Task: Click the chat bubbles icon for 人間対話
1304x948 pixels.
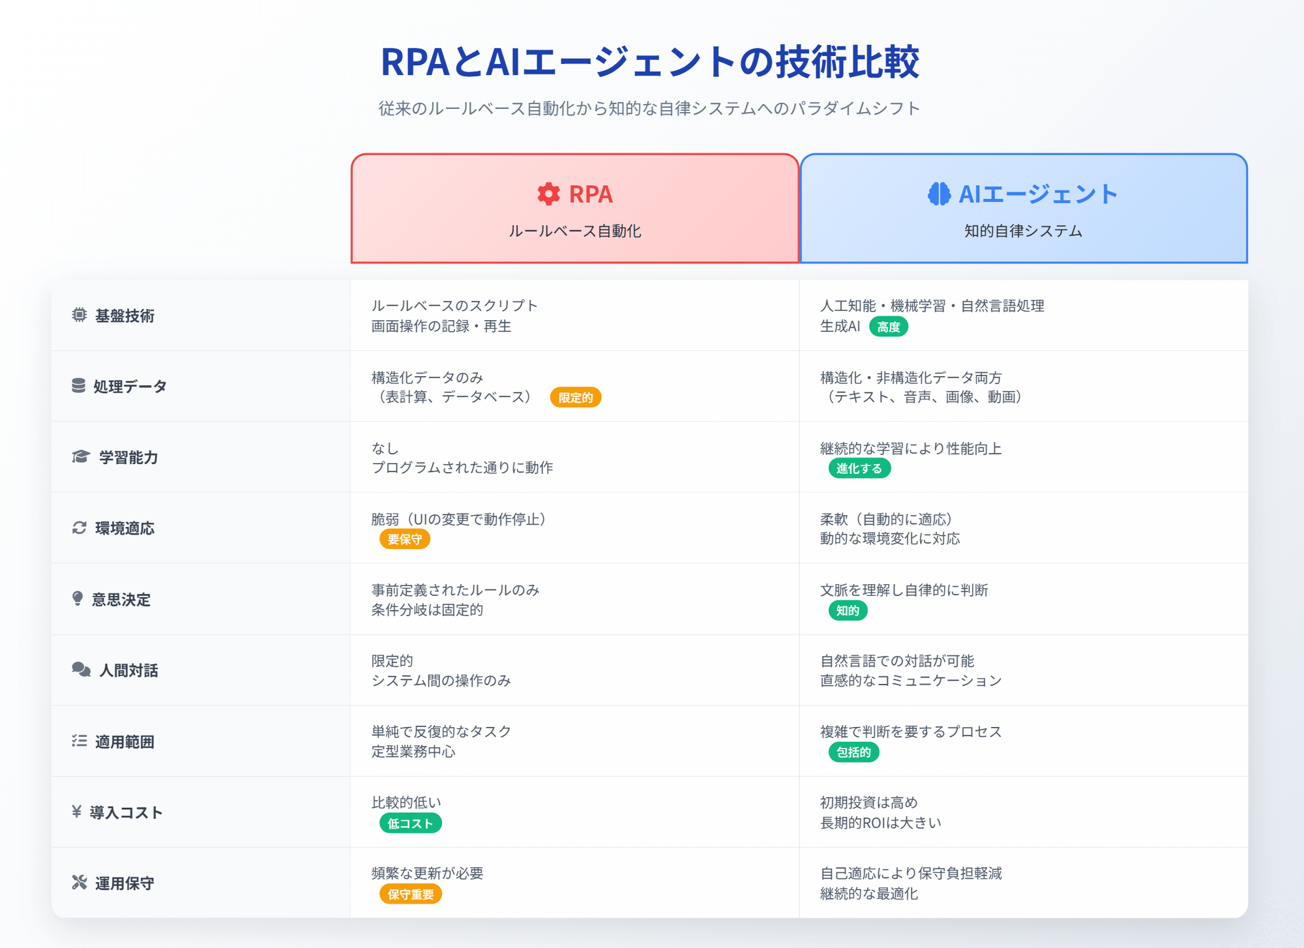Action: tap(81, 670)
